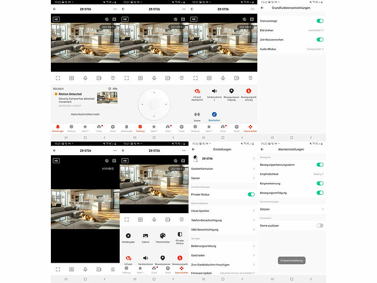
Task: Tap down dot on direction pad
Action: pos(154,116)
